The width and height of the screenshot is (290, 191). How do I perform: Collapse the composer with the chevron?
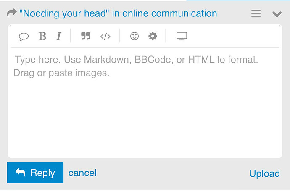277,14
